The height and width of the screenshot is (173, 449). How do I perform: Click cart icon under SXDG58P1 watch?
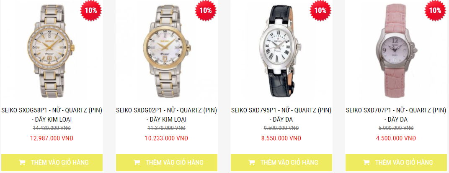pyautogui.click(x=22, y=163)
